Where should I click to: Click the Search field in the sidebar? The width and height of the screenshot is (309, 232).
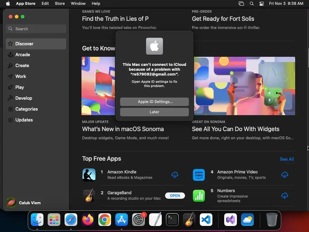click(36, 29)
